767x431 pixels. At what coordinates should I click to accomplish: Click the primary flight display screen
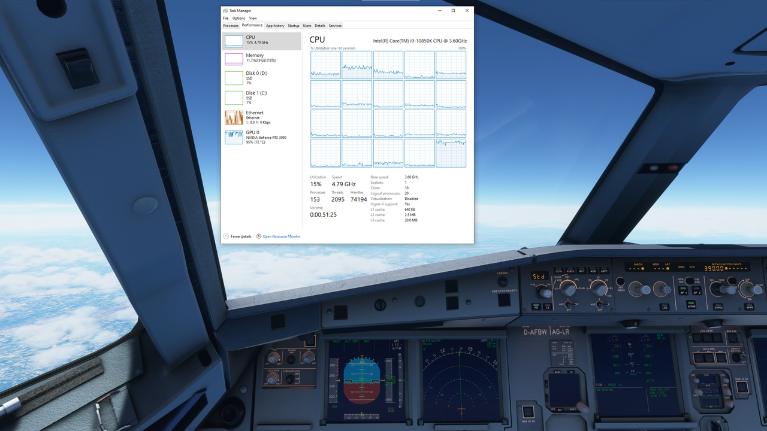tap(366, 380)
